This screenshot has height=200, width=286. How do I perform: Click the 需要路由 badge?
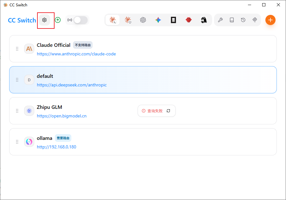[63, 138]
